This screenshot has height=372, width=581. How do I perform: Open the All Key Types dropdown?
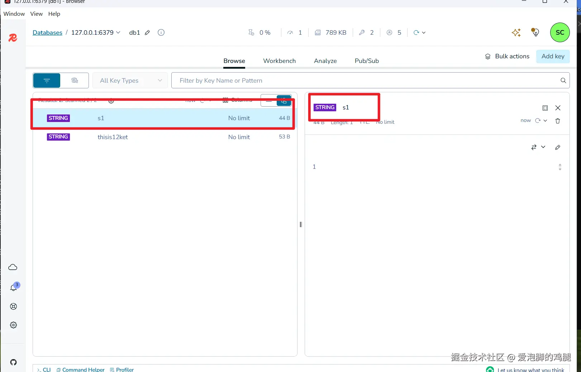pos(130,80)
